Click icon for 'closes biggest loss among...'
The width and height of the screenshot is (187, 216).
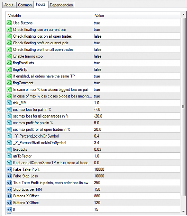click(x=9, y=96)
